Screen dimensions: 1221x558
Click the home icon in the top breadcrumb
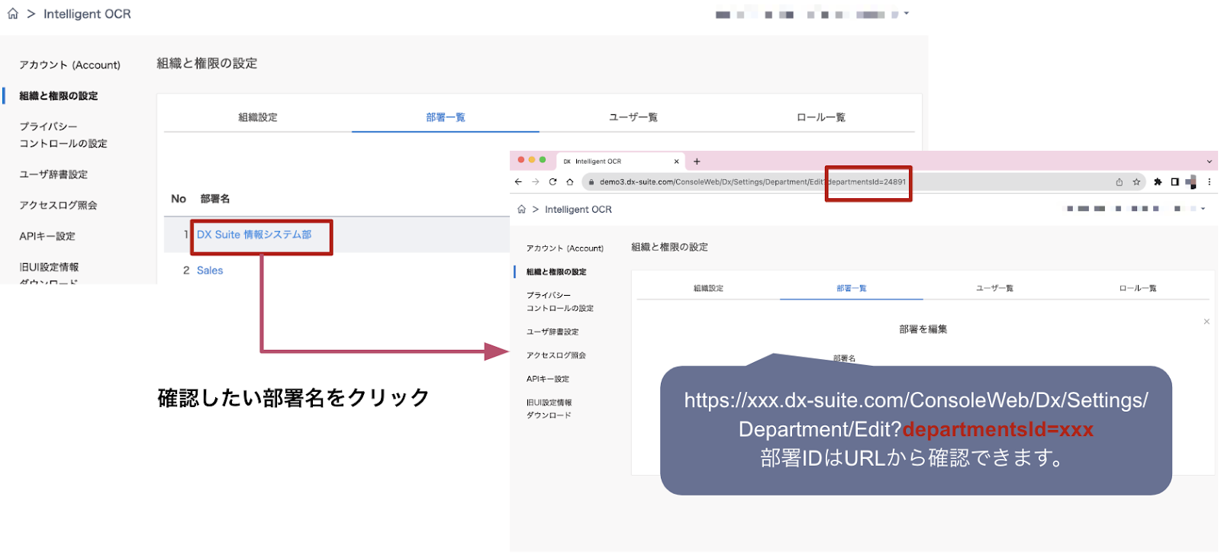[x=13, y=14]
